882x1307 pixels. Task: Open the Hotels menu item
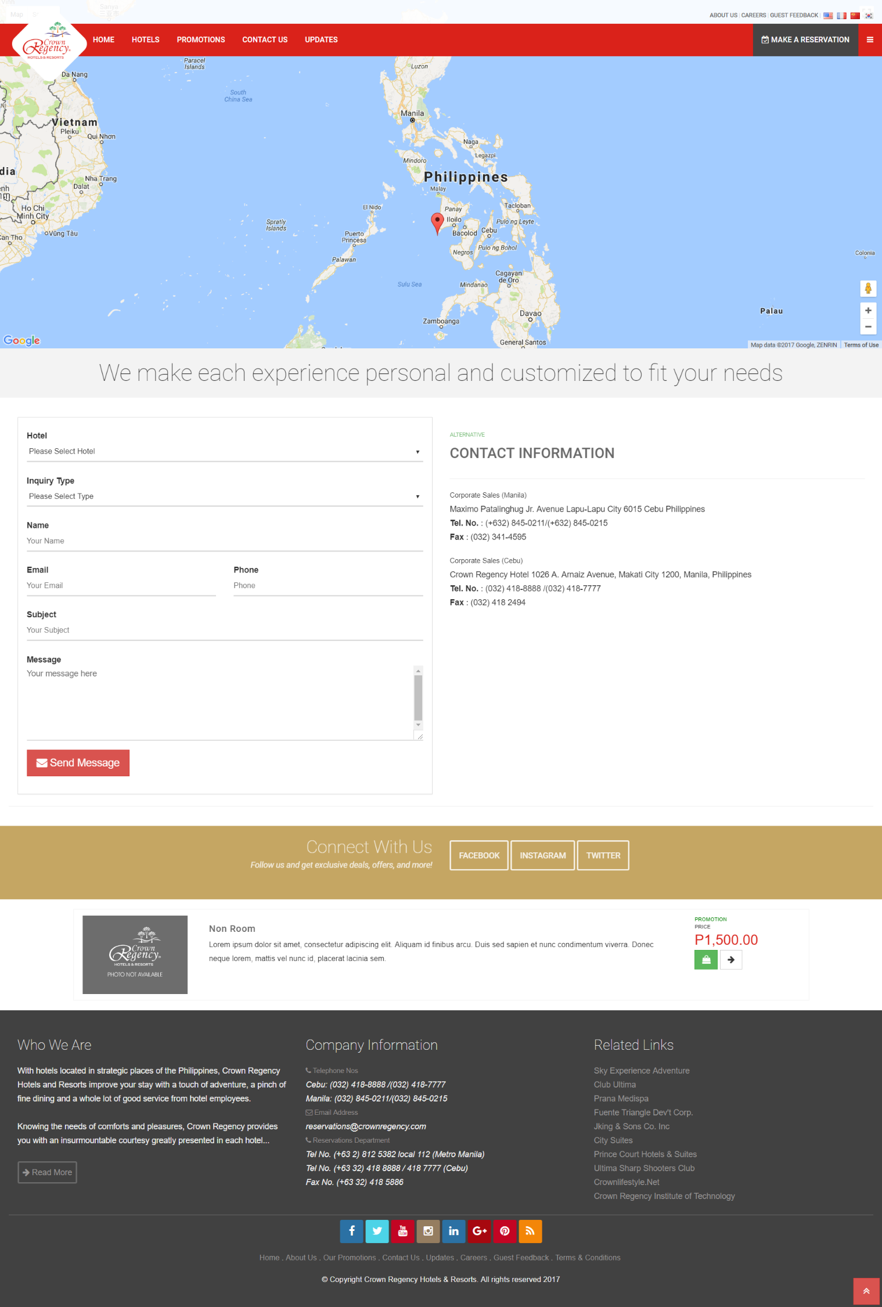point(146,40)
